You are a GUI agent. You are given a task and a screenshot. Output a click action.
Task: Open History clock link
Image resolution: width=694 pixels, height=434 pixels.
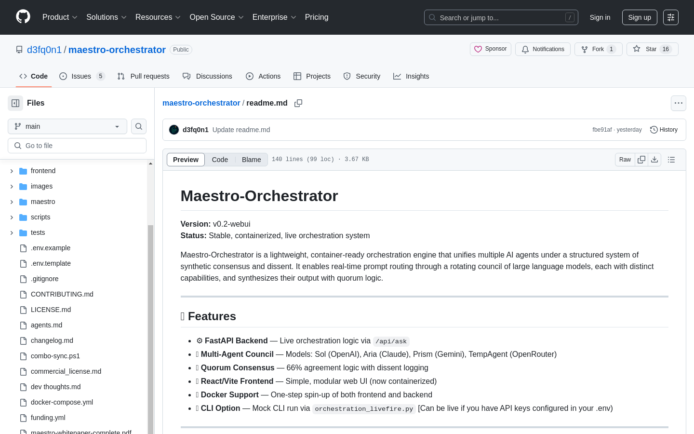coord(664,130)
